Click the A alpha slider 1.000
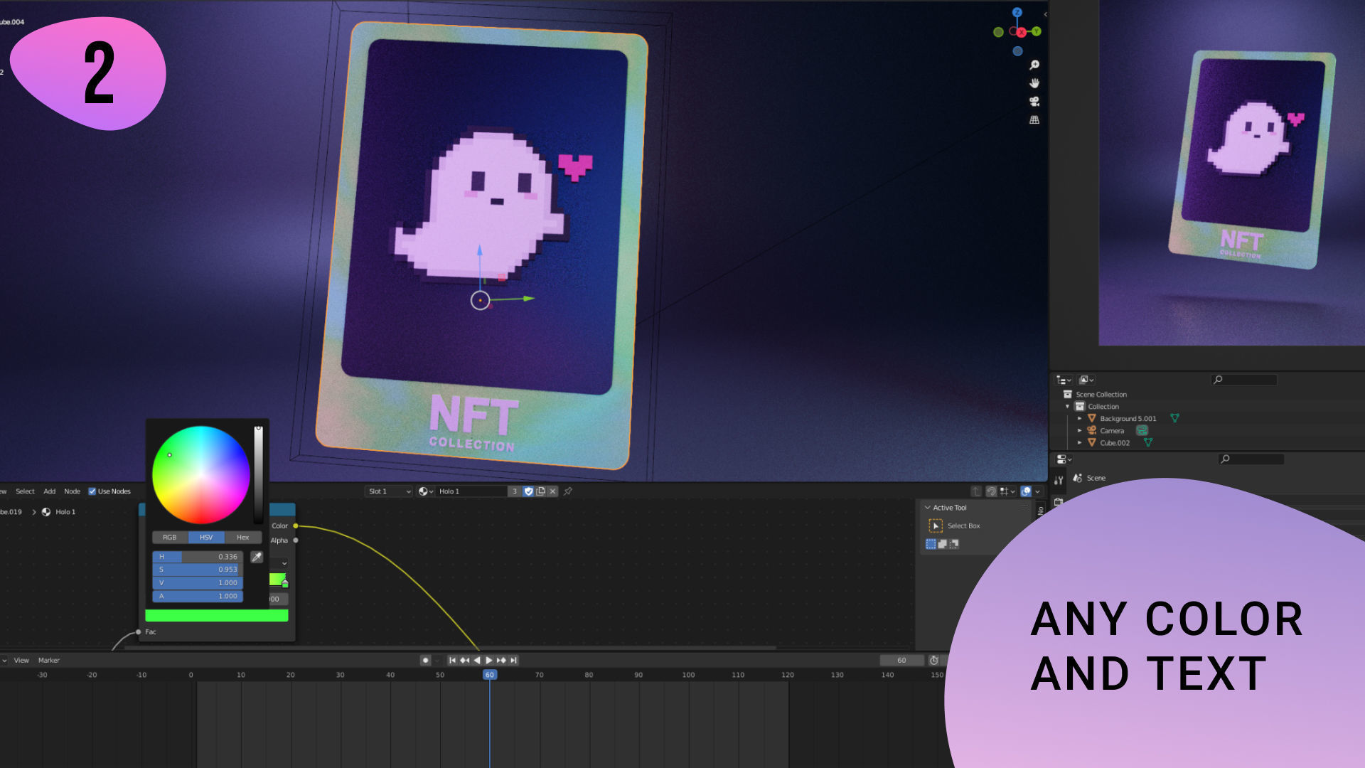The image size is (1365, 768). (198, 596)
